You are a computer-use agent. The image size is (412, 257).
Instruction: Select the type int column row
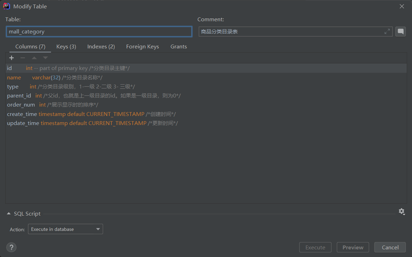pyautogui.click(x=206, y=87)
